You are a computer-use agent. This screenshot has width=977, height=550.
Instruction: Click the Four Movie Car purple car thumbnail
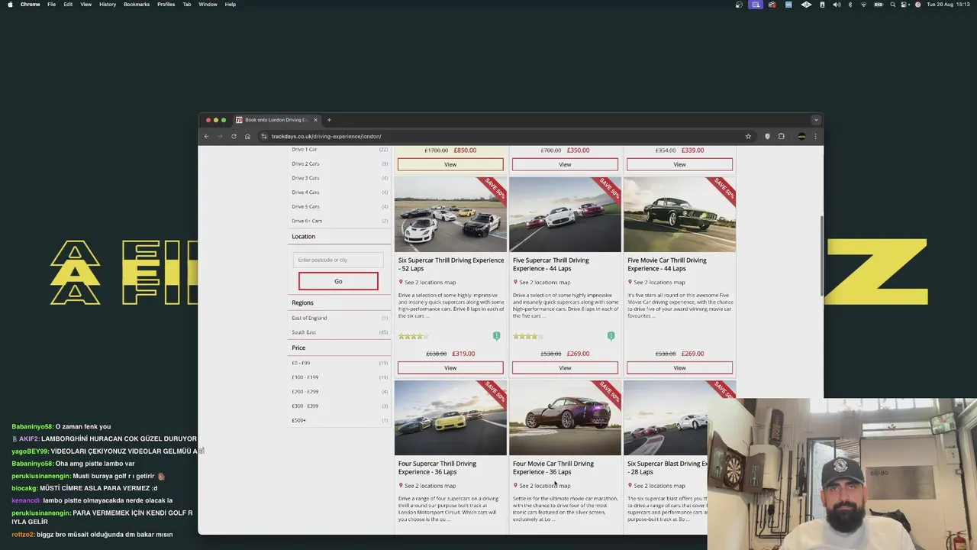pyautogui.click(x=565, y=418)
